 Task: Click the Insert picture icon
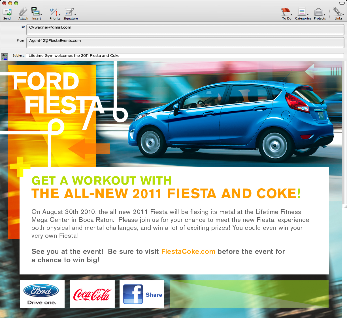click(35, 12)
